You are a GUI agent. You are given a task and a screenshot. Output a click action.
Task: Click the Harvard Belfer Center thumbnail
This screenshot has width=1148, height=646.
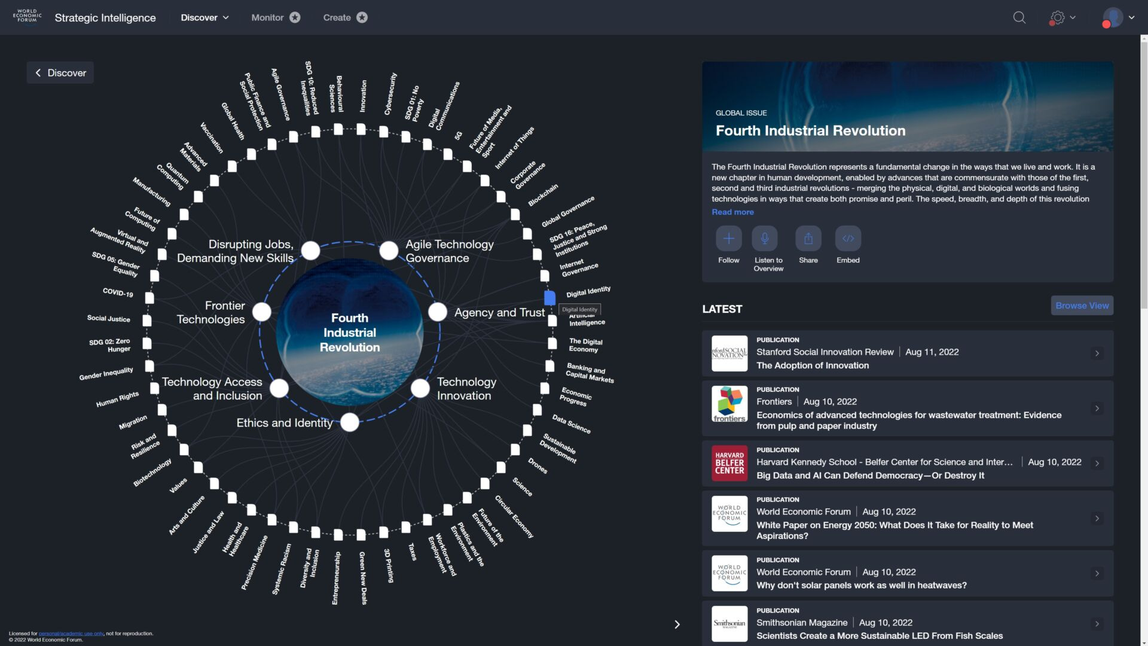coord(729,463)
